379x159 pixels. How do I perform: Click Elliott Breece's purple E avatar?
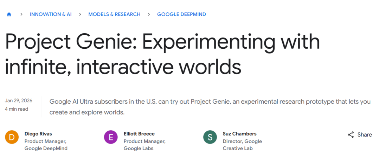point(111,137)
